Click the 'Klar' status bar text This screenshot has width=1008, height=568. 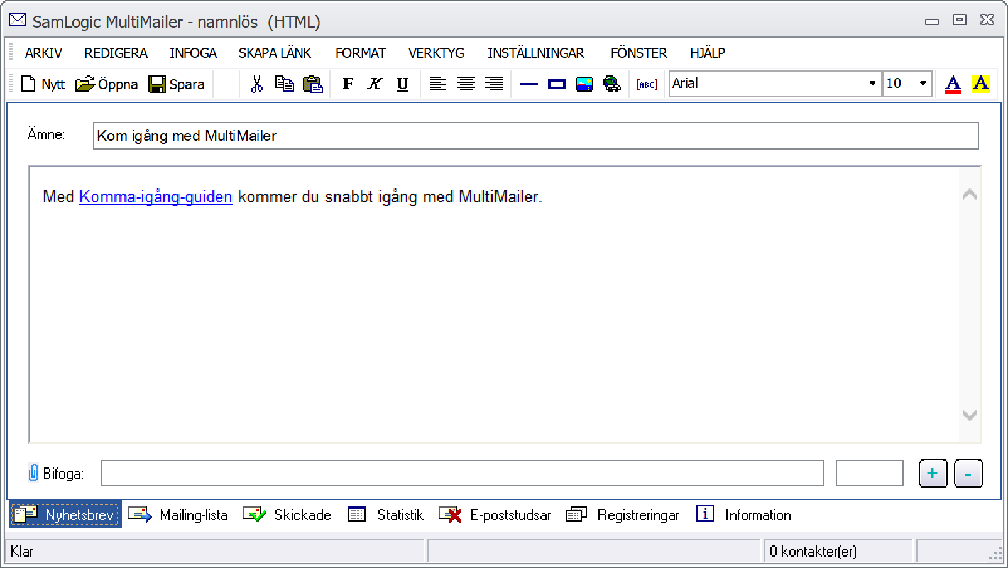click(22, 552)
